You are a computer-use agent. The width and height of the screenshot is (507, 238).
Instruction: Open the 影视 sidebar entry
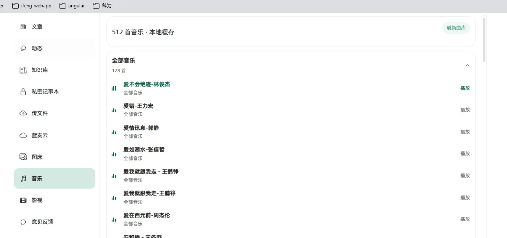55,200
